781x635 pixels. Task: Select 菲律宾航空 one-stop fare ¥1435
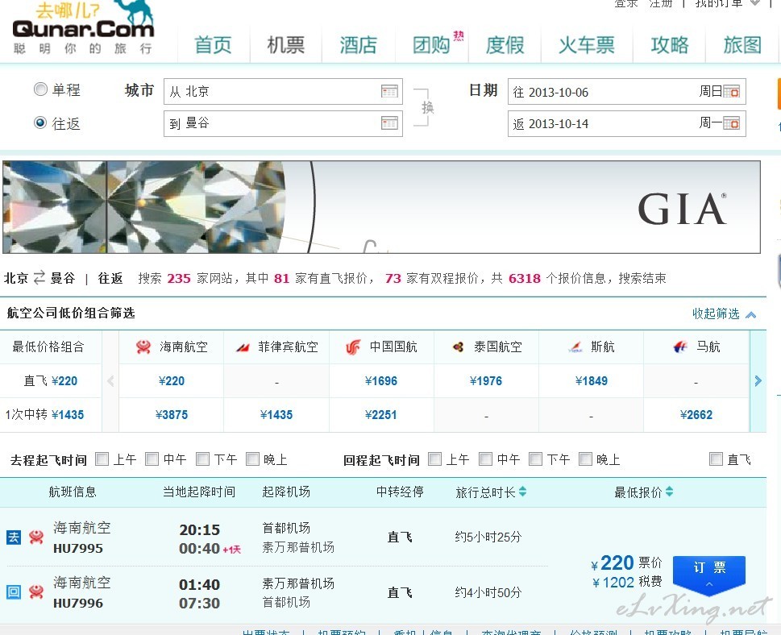coord(276,415)
